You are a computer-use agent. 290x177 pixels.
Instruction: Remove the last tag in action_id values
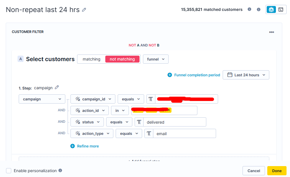[x=169, y=110]
